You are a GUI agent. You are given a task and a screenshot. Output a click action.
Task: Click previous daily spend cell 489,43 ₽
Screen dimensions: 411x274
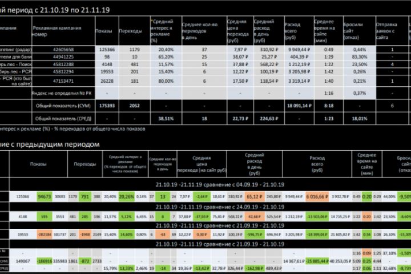coord(274,268)
